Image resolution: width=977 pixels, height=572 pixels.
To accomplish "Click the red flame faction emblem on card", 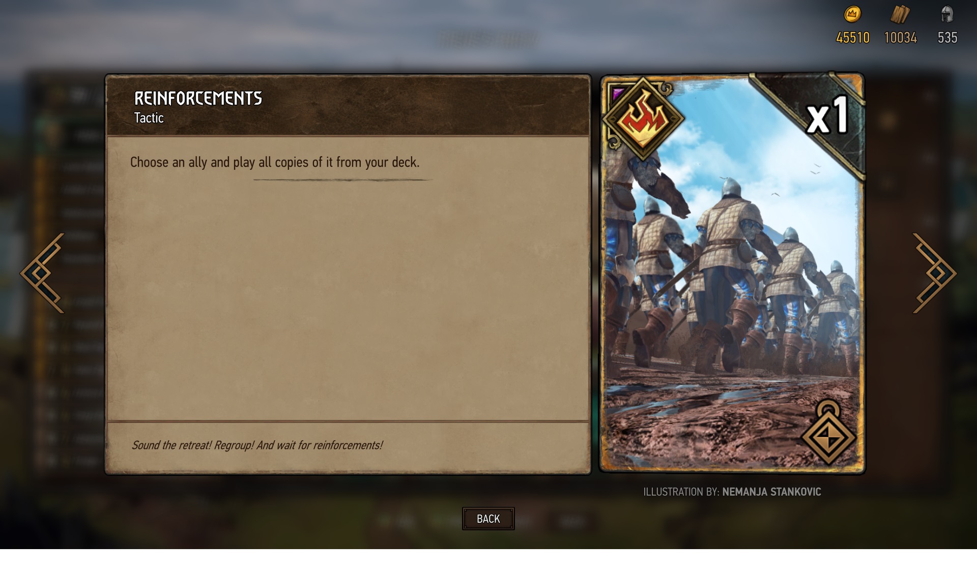I will coord(643,118).
